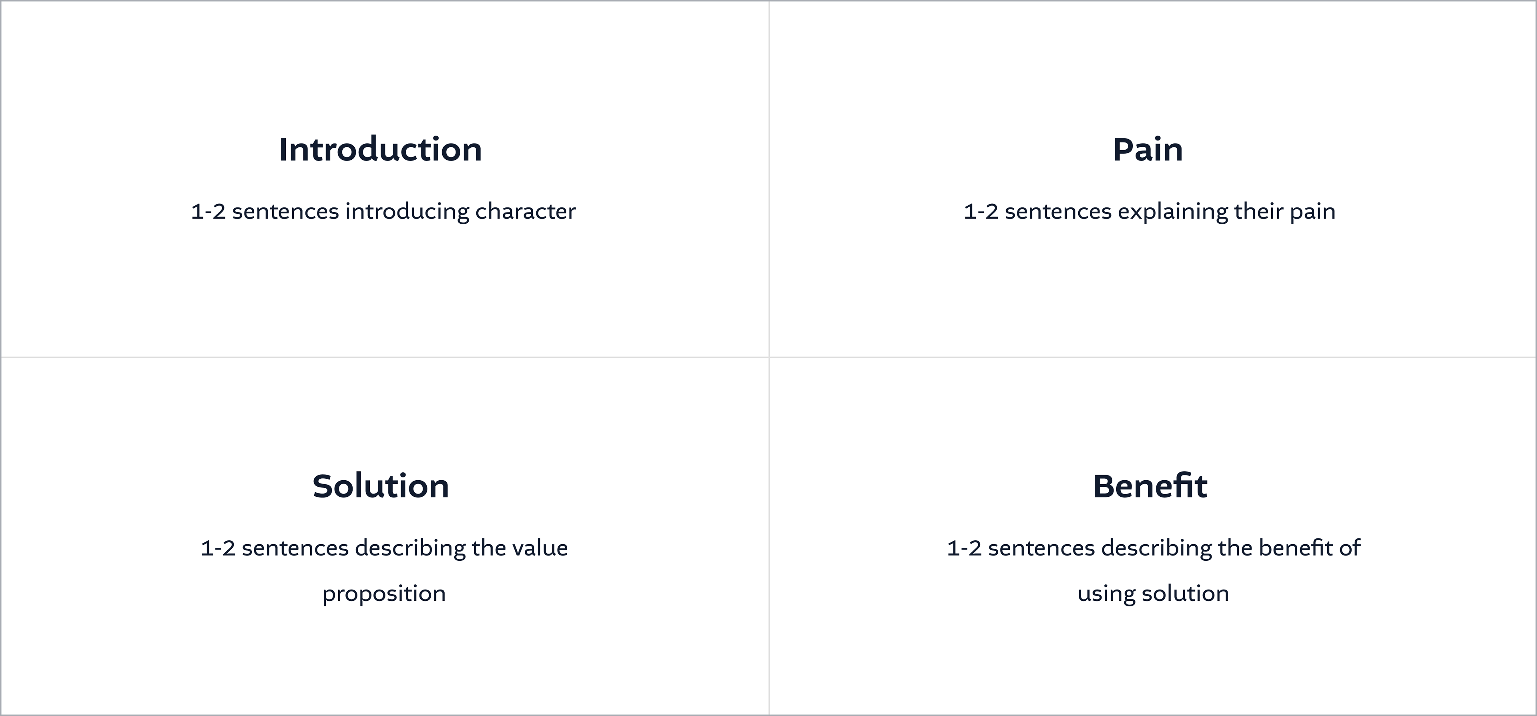1537x716 pixels.
Task: Click lowercase 'benefit of' in Benefit description
Action: (x=1310, y=548)
